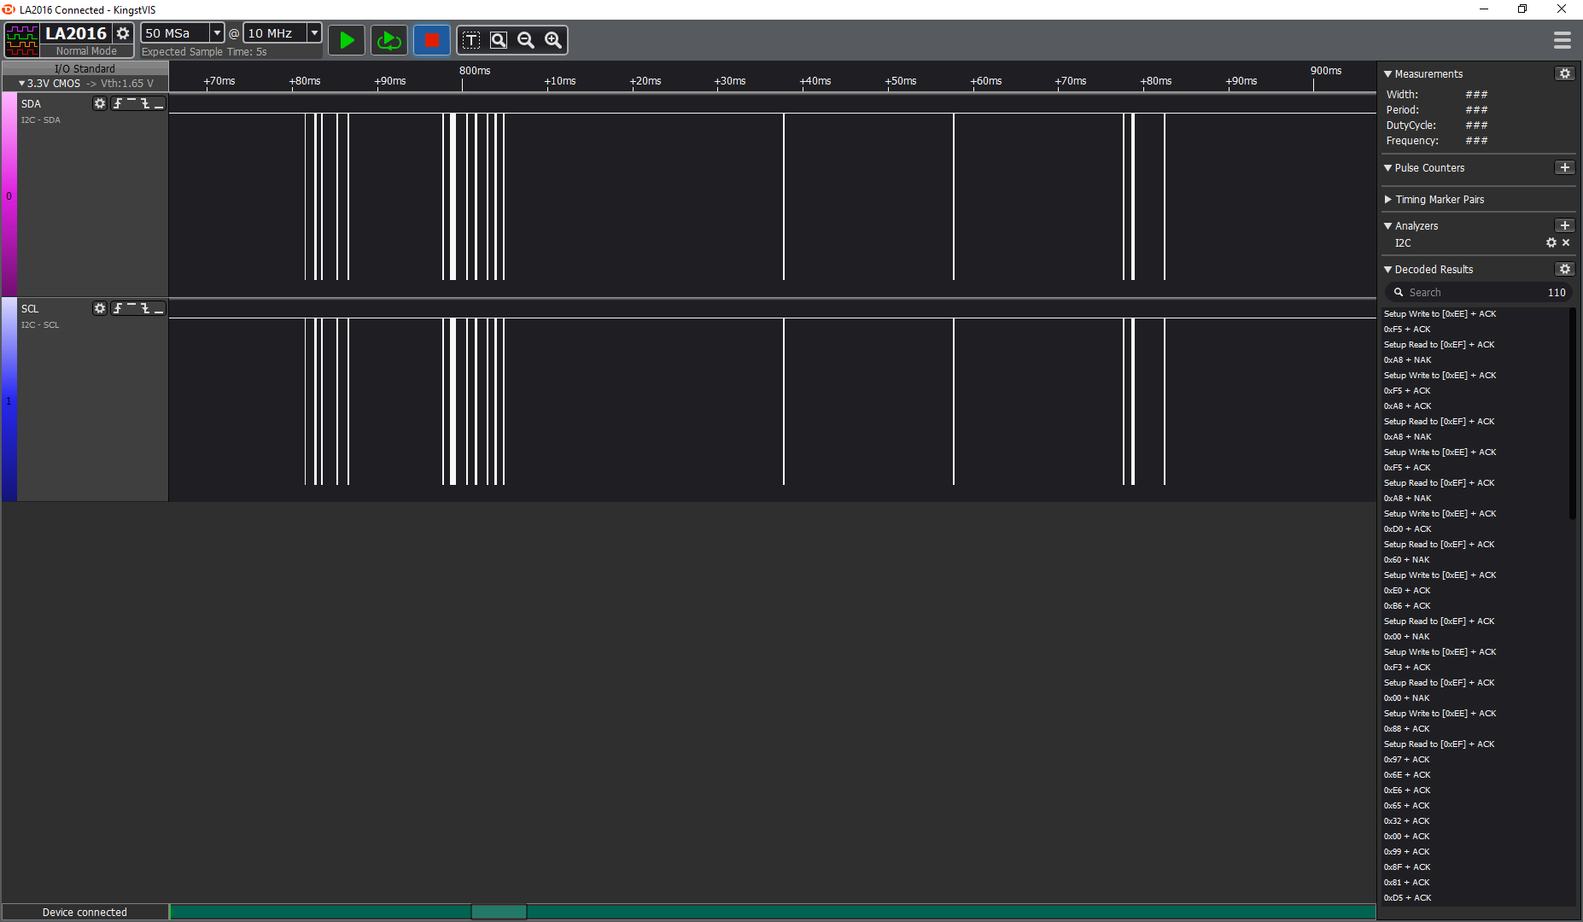
Task: Stop the capture with the red square button
Action: tap(431, 40)
